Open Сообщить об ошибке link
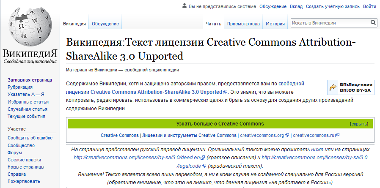This screenshot has height=188, width=380. pyautogui.click(x=30, y=138)
